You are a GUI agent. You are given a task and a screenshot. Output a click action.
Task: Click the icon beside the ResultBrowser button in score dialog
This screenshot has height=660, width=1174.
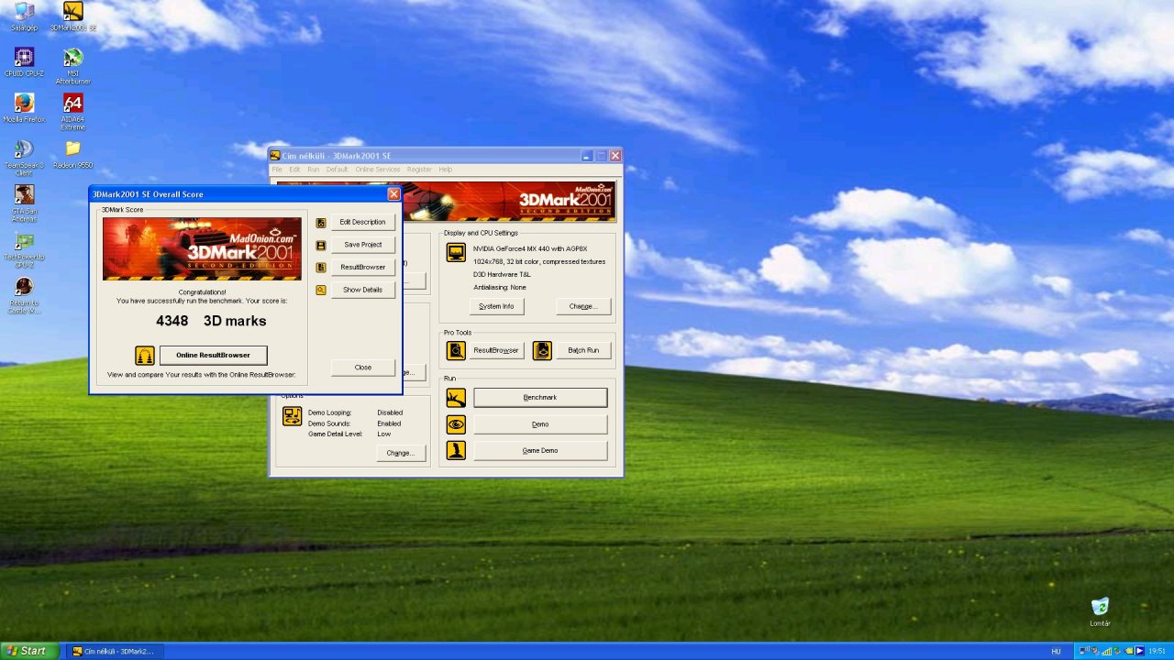pos(321,268)
